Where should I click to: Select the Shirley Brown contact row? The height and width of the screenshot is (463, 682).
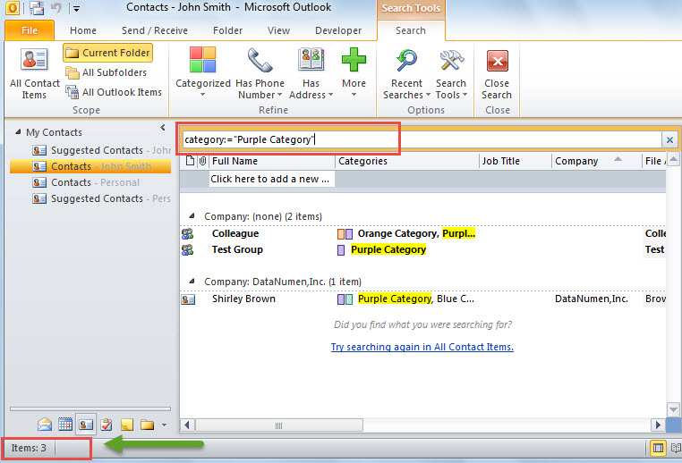422,299
